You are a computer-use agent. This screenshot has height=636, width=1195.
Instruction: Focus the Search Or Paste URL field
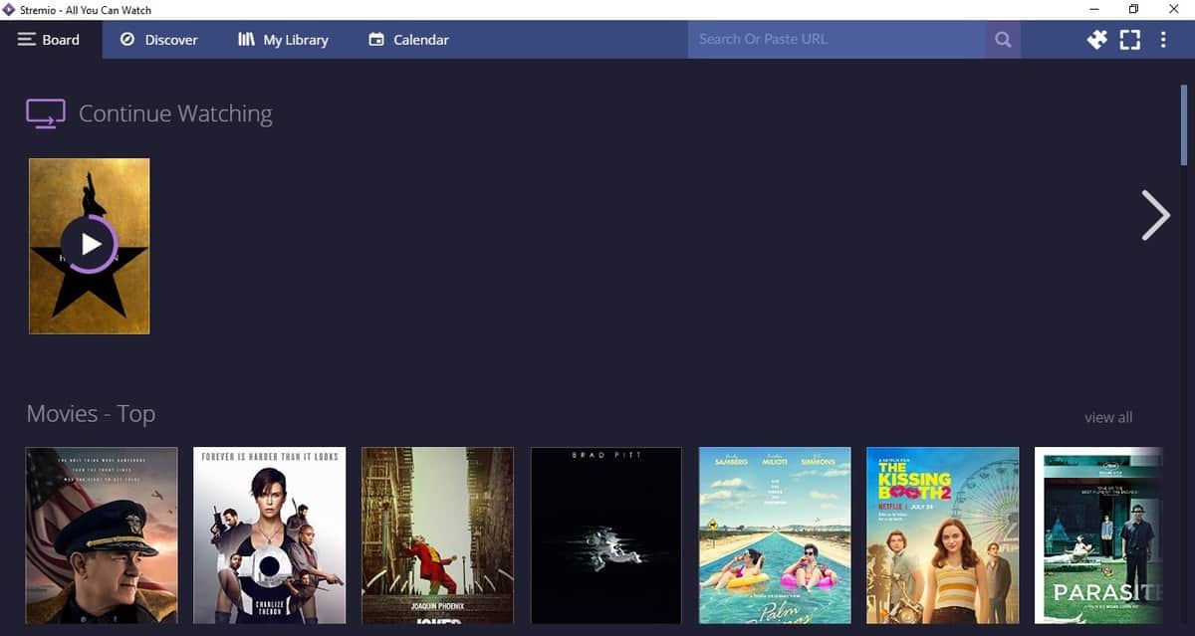pyautogui.click(x=836, y=40)
